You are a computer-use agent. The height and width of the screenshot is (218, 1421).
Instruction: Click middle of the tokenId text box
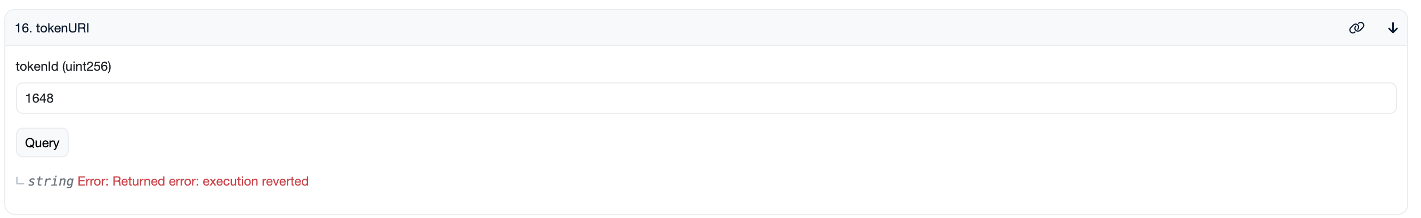706,98
